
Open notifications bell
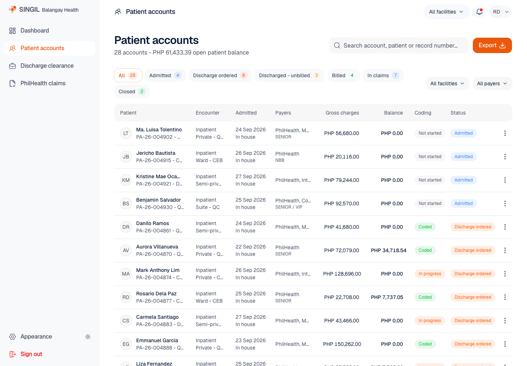tap(479, 12)
